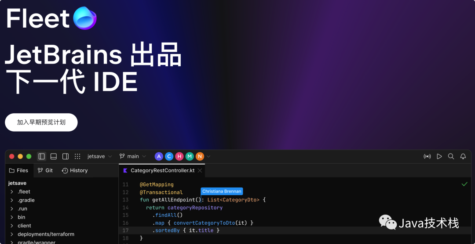This screenshot has height=244, width=475.
Task: Click List<CategoryDto> return type
Action: (x=234, y=200)
